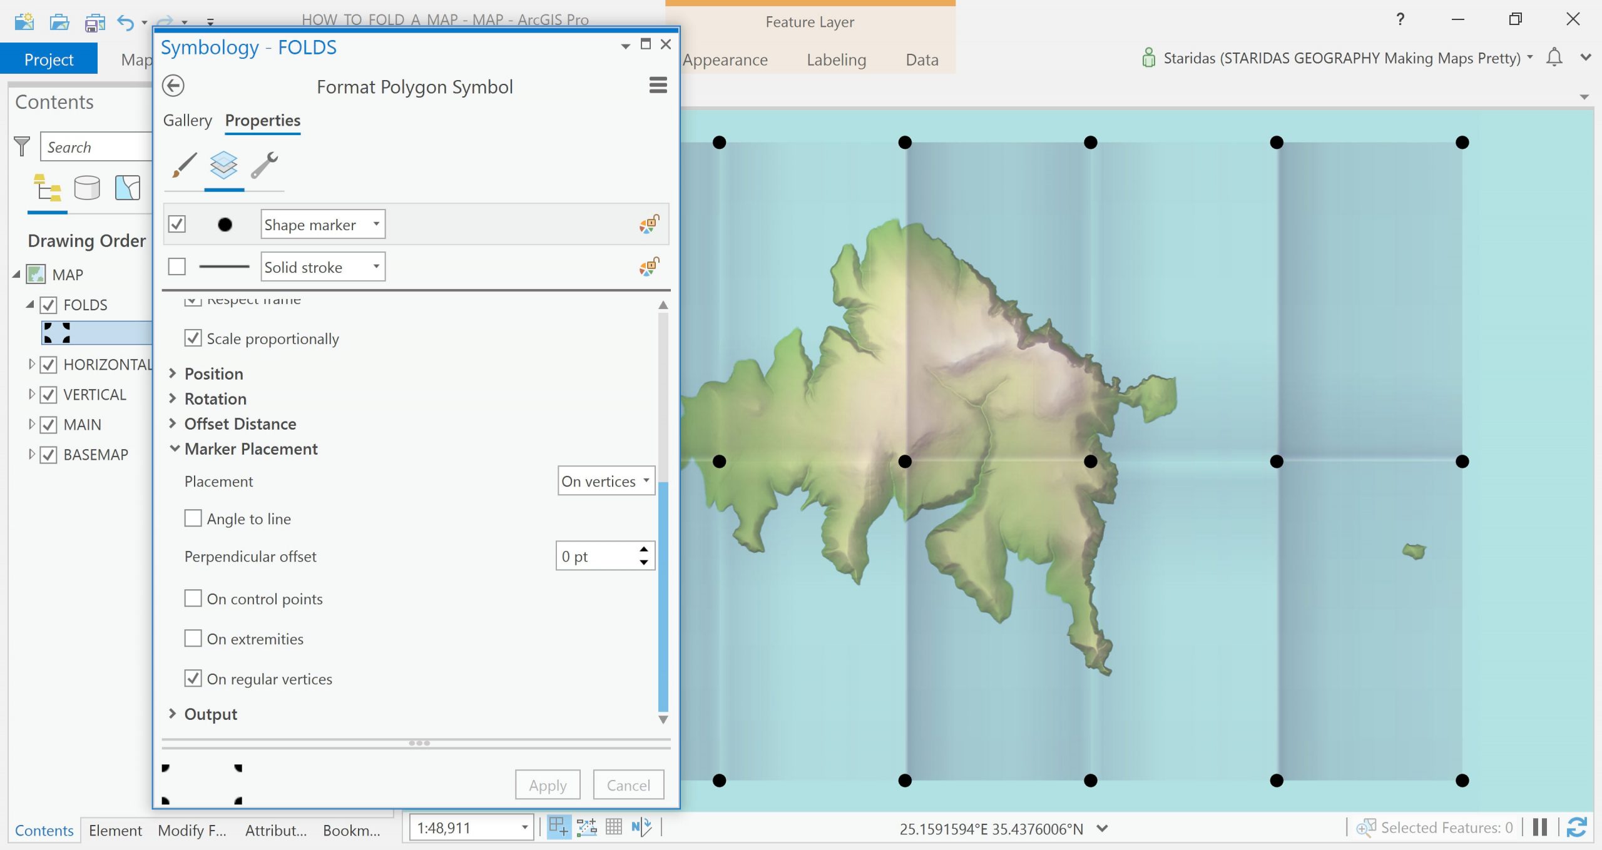1602x850 pixels.
Task: Select the Structure wrench tab icon
Action: pos(264,166)
